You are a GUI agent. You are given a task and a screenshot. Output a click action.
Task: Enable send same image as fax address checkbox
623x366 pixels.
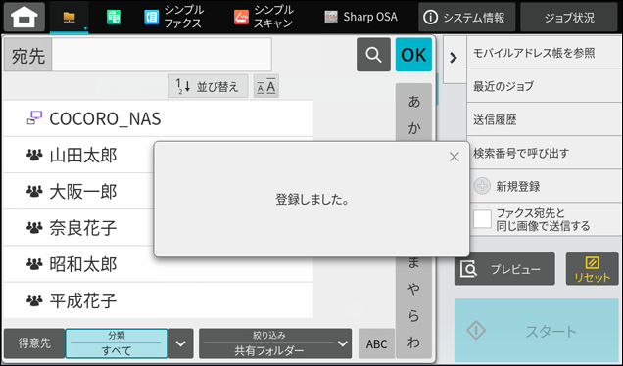click(x=482, y=219)
